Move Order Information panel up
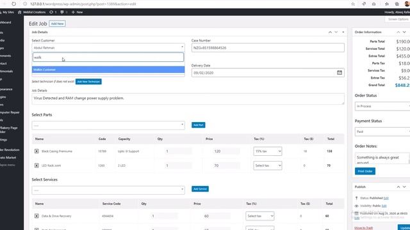The width and height of the screenshot is (410, 230). (x=398, y=32)
